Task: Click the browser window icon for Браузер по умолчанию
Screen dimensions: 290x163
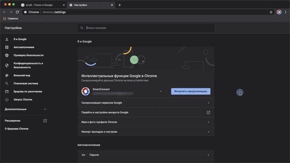Action: click(x=7, y=91)
